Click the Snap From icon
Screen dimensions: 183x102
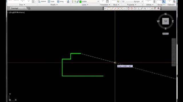[108, 8]
